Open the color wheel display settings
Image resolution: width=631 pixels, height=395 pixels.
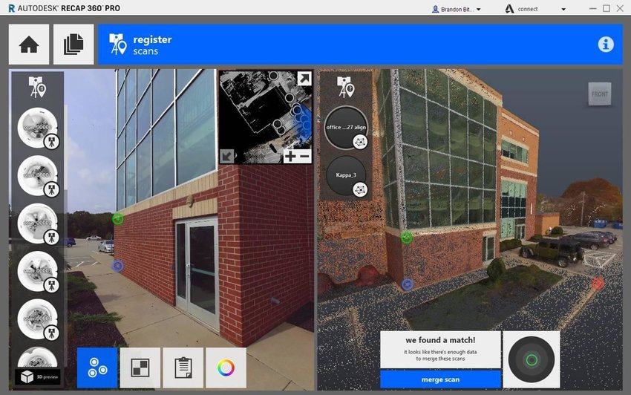226,368
